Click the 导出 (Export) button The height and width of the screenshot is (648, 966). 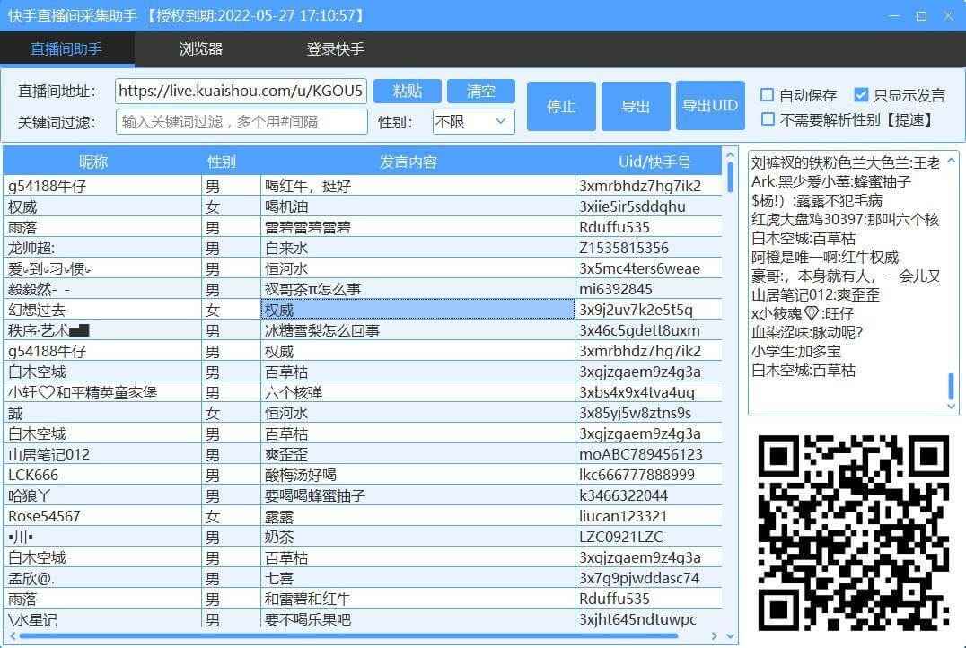[636, 105]
